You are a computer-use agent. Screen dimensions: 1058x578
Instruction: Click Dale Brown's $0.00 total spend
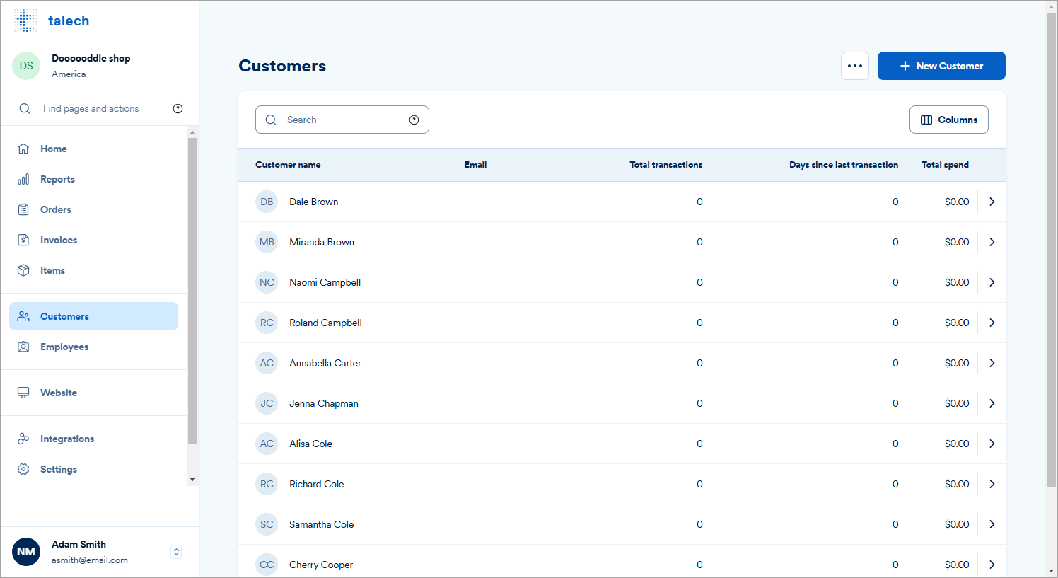coord(957,202)
